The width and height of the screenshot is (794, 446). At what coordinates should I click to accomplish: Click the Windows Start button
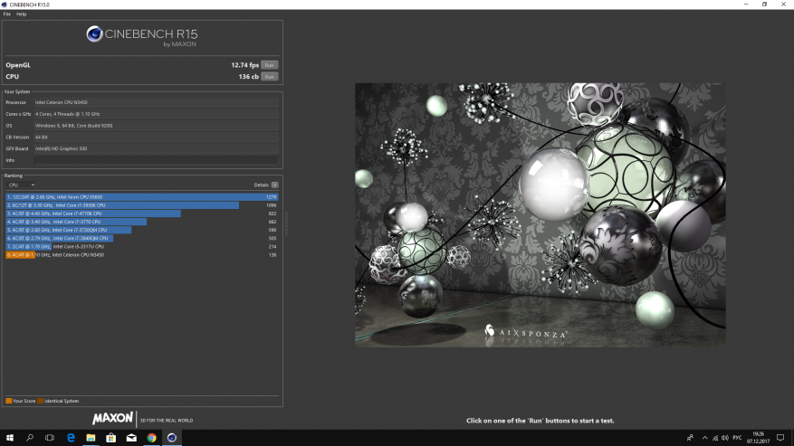coord(9,438)
